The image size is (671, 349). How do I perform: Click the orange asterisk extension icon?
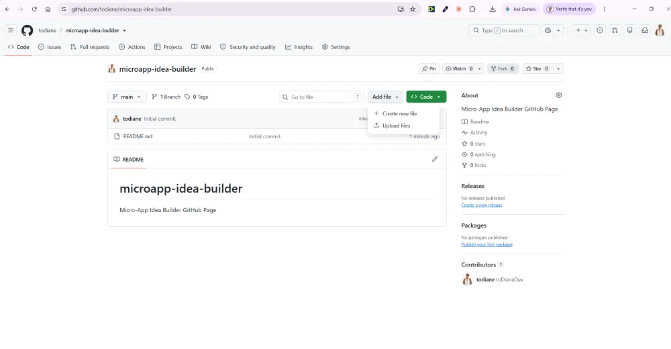point(459,9)
